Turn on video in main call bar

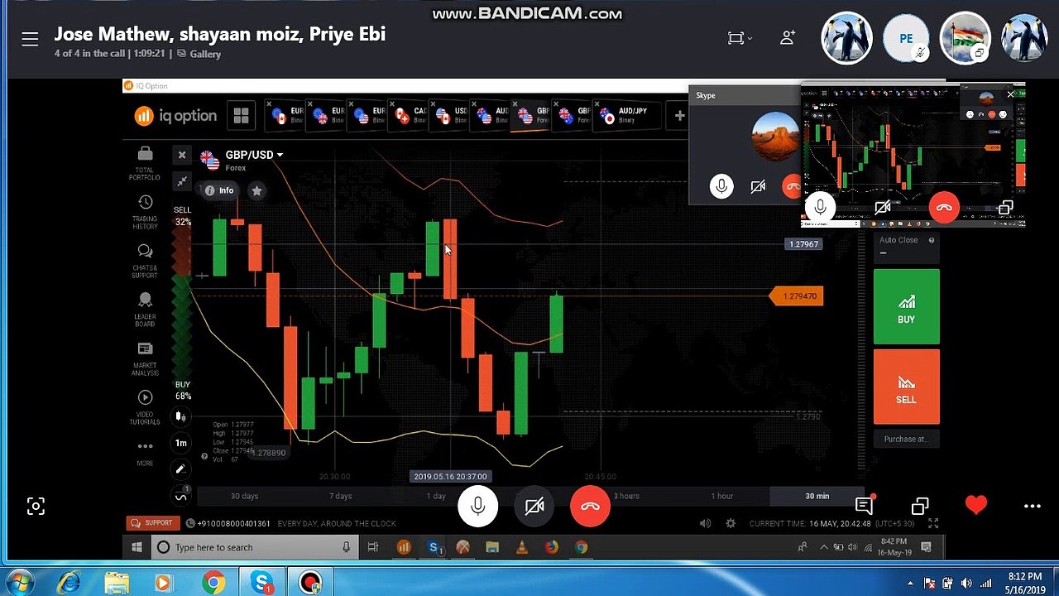click(534, 506)
